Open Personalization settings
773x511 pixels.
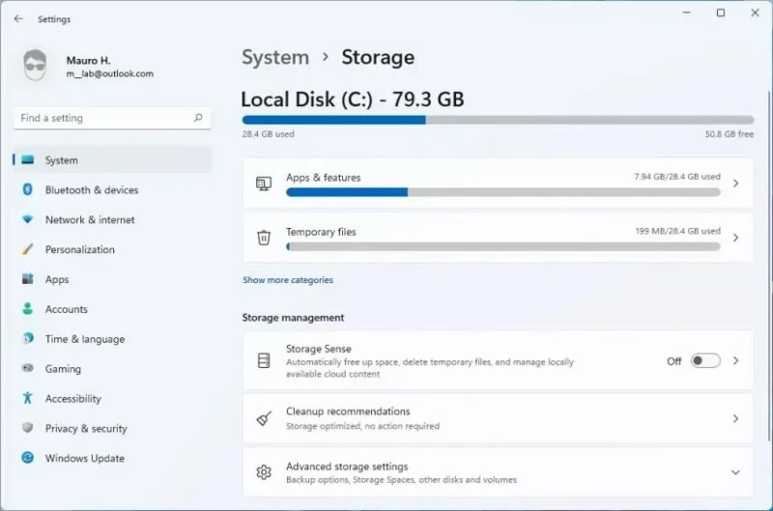tap(113, 249)
